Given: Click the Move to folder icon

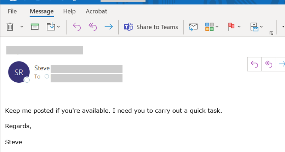Looking at the screenshot, I should pos(51,27).
